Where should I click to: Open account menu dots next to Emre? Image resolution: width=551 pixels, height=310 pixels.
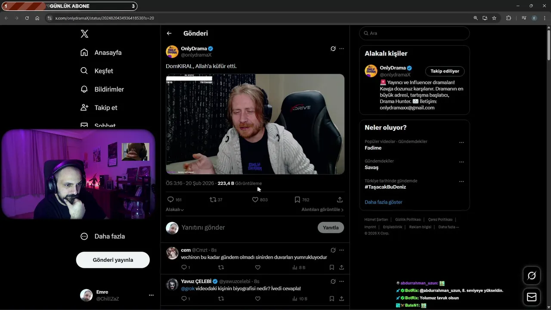(x=151, y=295)
